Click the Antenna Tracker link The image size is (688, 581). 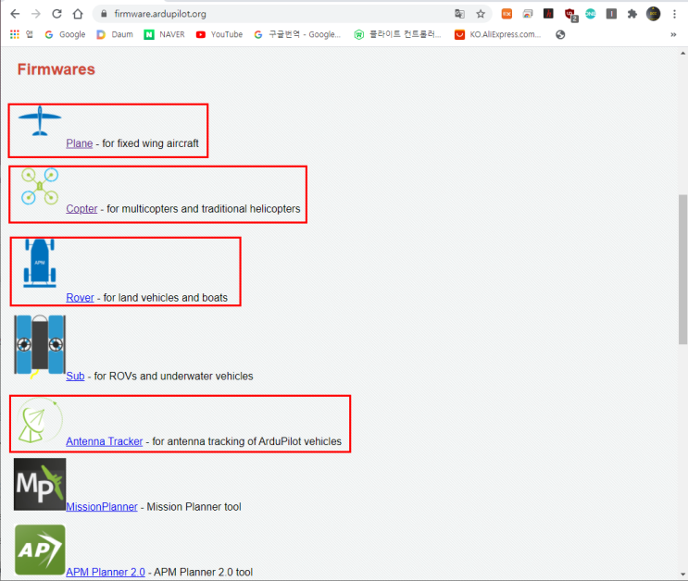tap(105, 441)
